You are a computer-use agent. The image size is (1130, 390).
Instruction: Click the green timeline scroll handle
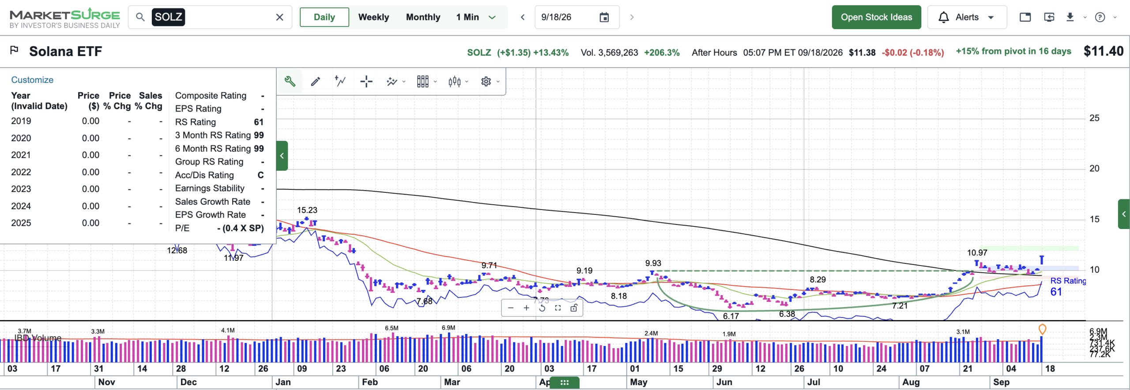[x=565, y=382]
